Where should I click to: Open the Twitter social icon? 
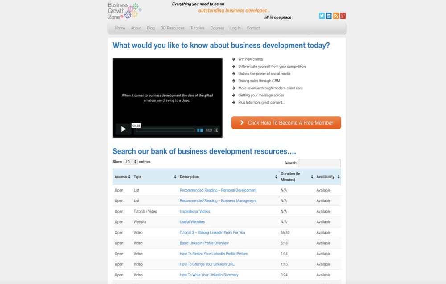click(x=322, y=16)
